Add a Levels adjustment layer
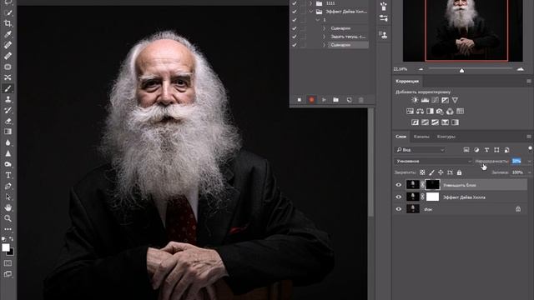The width and height of the screenshot is (534, 300). point(425,100)
